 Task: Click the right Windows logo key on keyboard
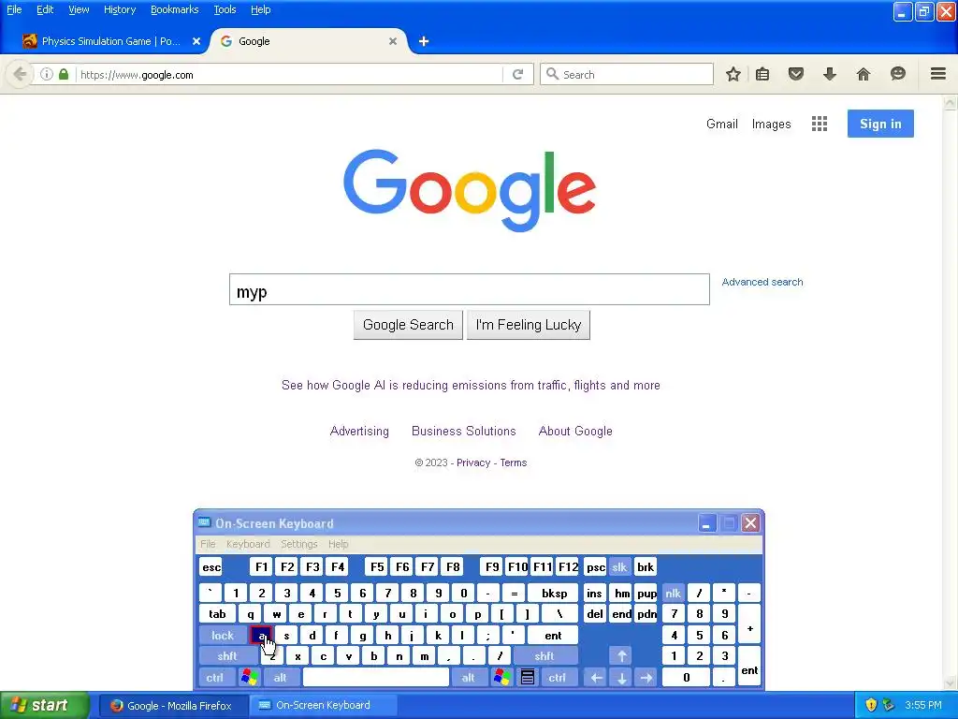click(501, 677)
